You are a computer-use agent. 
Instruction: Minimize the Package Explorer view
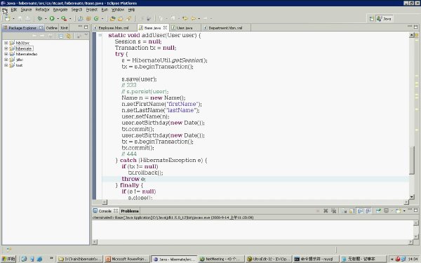(x=80, y=27)
